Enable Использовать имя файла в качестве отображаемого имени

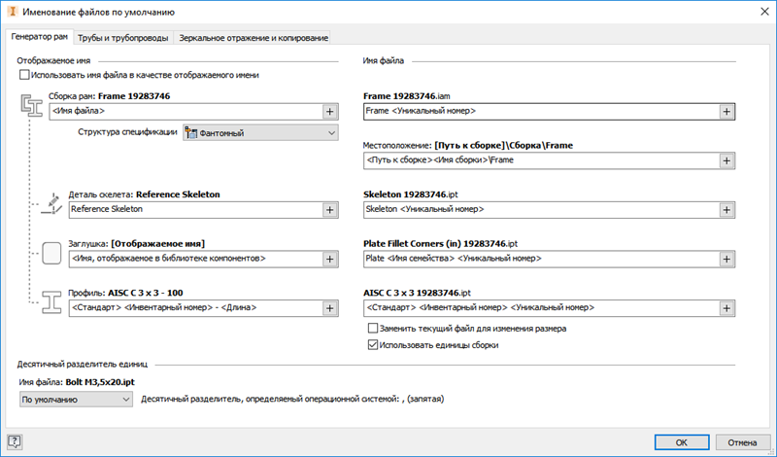pyautogui.click(x=24, y=75)
